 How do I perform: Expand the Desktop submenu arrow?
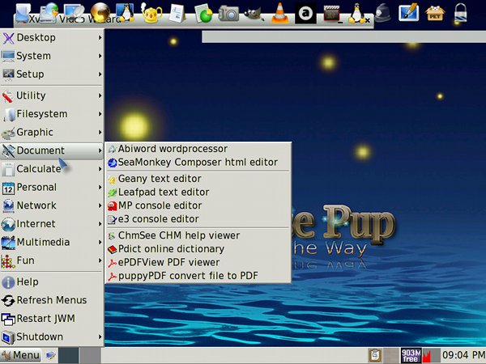(100, 37)
